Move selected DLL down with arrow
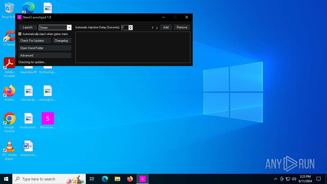Screen dimensions: 327x184 pos(157,28)
